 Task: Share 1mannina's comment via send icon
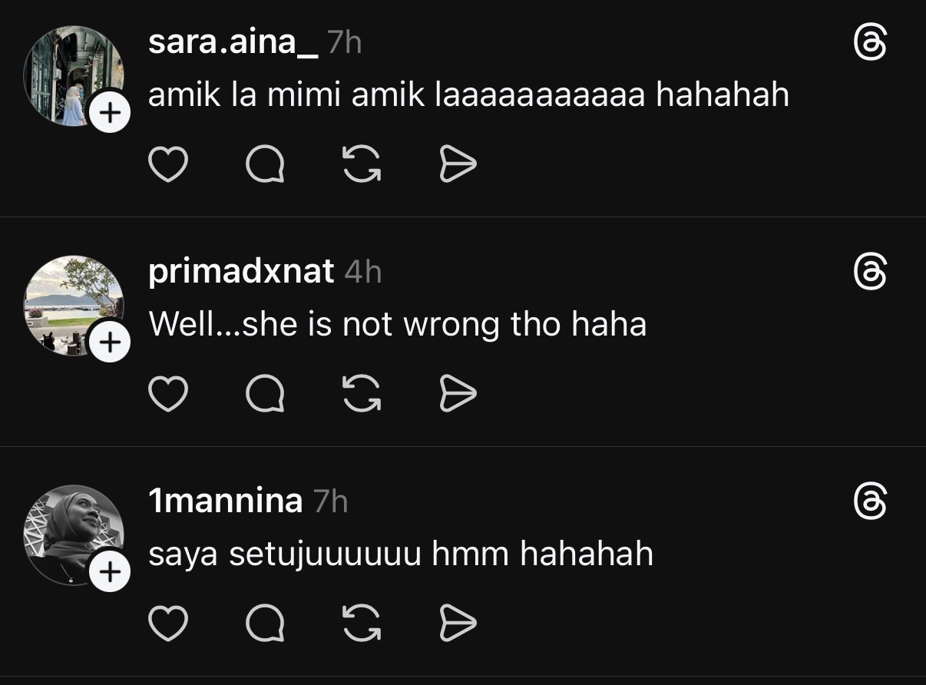tap(458, 623)
